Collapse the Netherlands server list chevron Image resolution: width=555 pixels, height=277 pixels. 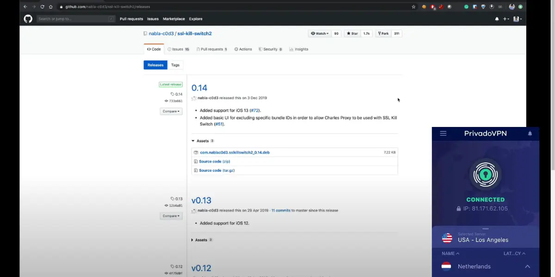pos(527,266)
